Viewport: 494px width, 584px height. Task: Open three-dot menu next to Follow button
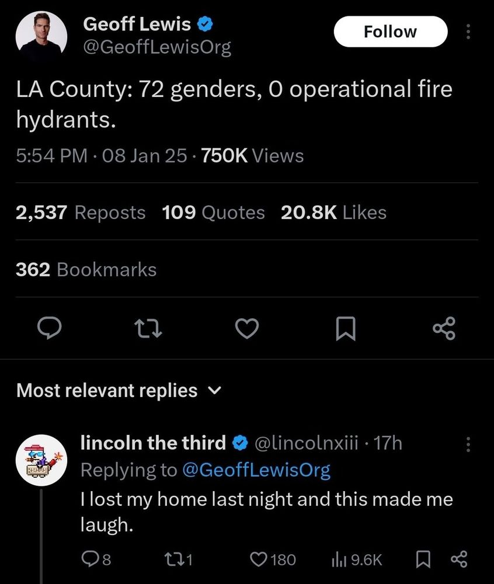tap(468, 32)
